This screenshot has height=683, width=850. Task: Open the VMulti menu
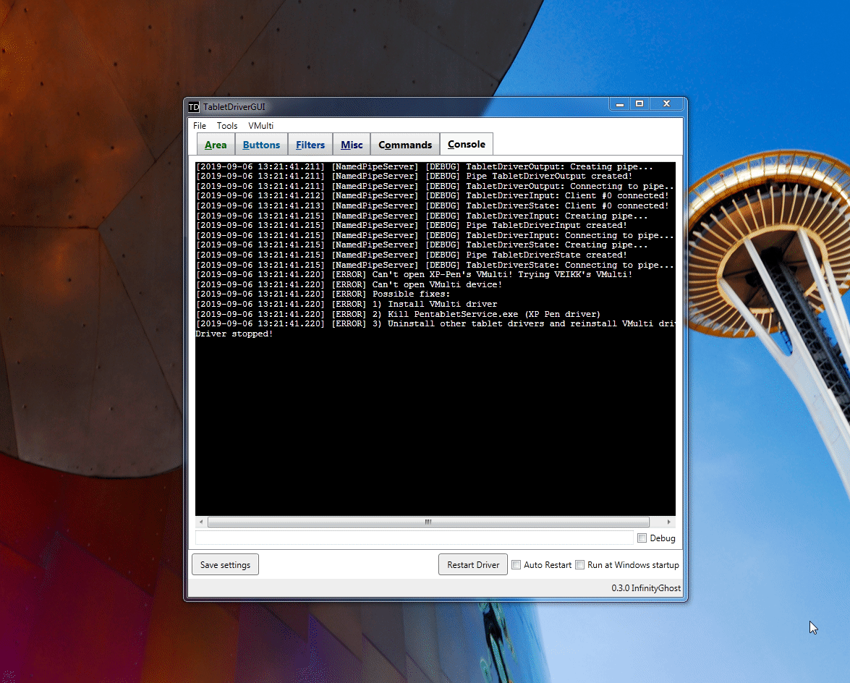[x=260, y=125]
